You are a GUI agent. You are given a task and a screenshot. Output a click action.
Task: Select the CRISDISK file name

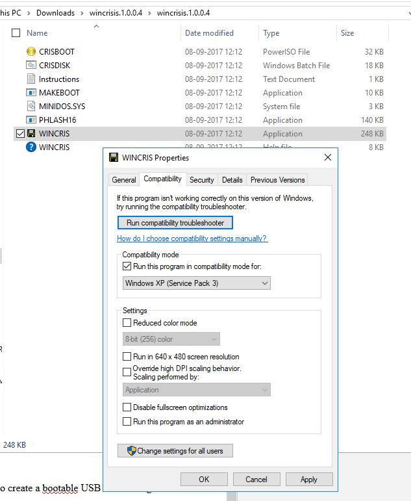tap(55, 65)
